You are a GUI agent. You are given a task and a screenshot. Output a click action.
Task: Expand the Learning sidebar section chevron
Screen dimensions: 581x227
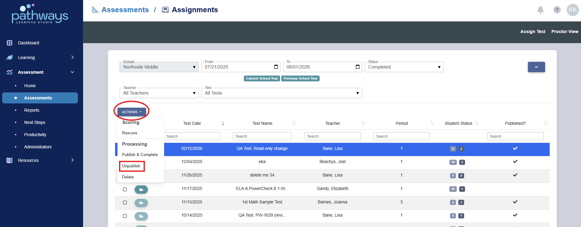[x=72, y=58]
